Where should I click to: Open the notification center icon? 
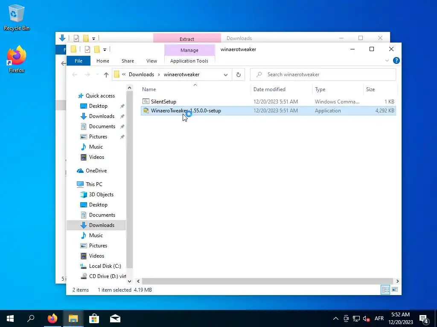(x=424, y=319)
